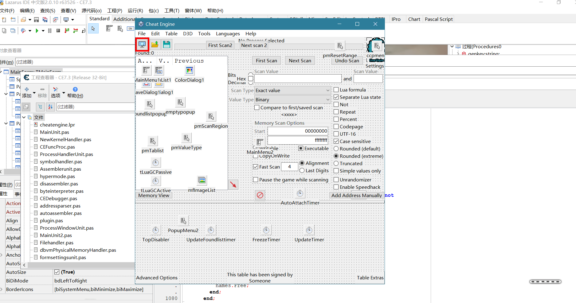Open the 运行(R) menu in Lazarus

point(135,10)
